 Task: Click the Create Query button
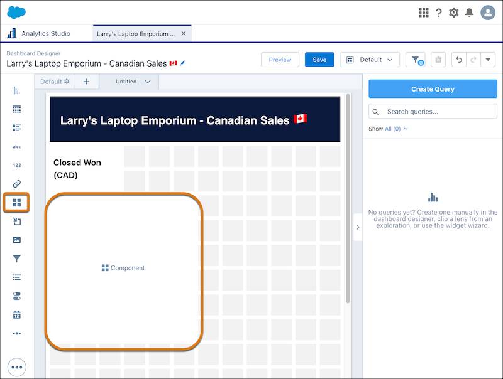(x=433, y=88)
